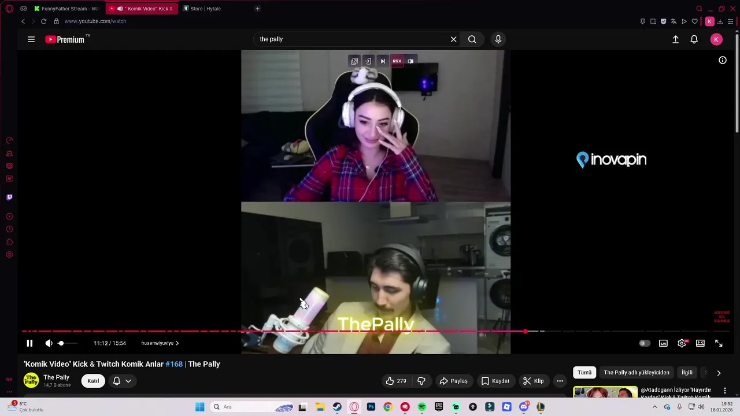Screen dimensions: 740x416
Task: Open the husamviyuviyu chapter label
Action: tap(160, 343)
